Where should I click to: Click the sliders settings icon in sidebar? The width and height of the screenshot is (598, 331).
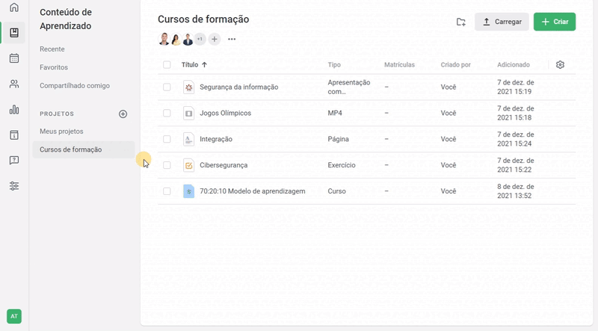[x=13, y=185]
